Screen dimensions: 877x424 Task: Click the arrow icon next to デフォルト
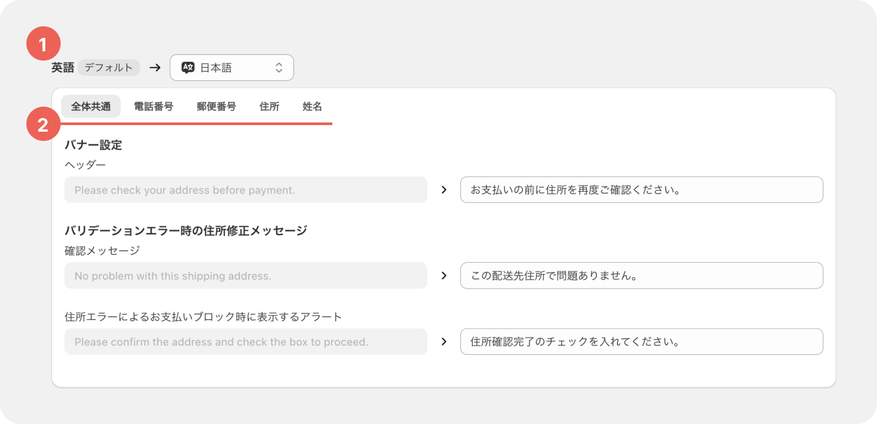click(x=155, y=67)
